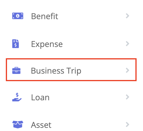This screenshot has width=143, height=131.
Task: Click the Asset open box icon
Action: tap(18, 124)
